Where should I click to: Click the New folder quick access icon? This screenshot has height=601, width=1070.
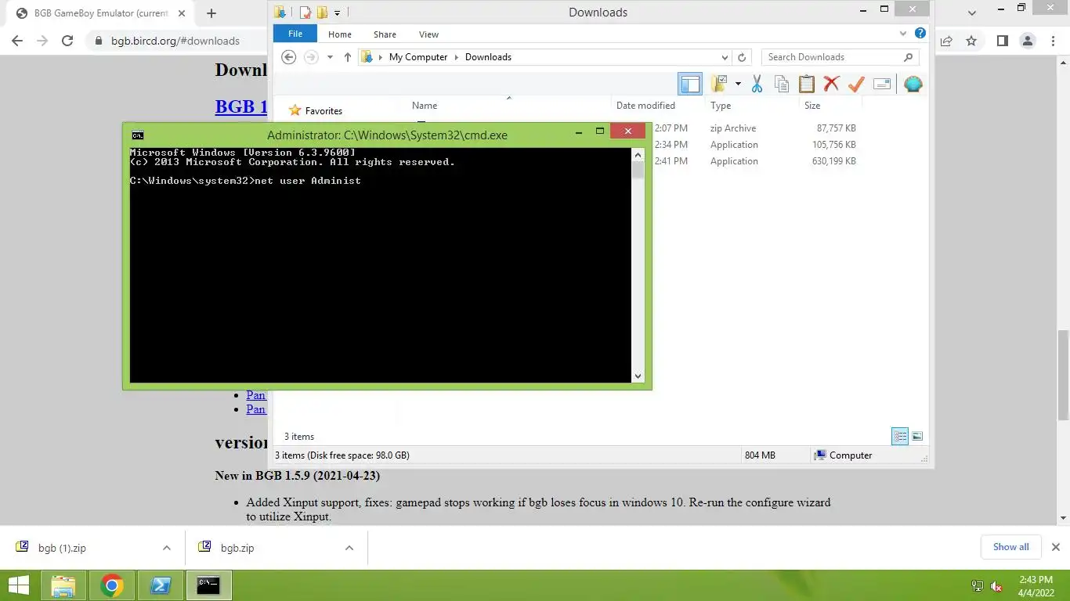(x=322, y=12)
